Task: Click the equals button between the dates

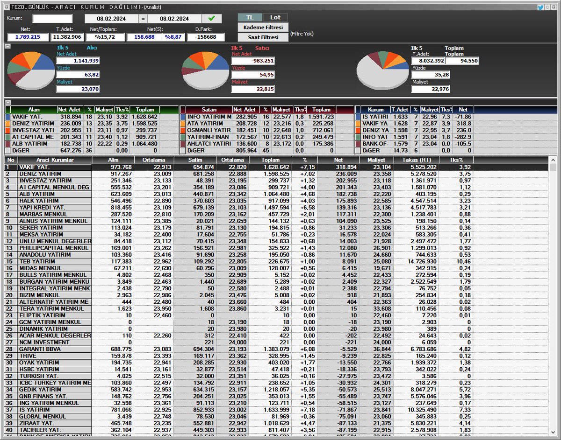Action: point(143,19)
